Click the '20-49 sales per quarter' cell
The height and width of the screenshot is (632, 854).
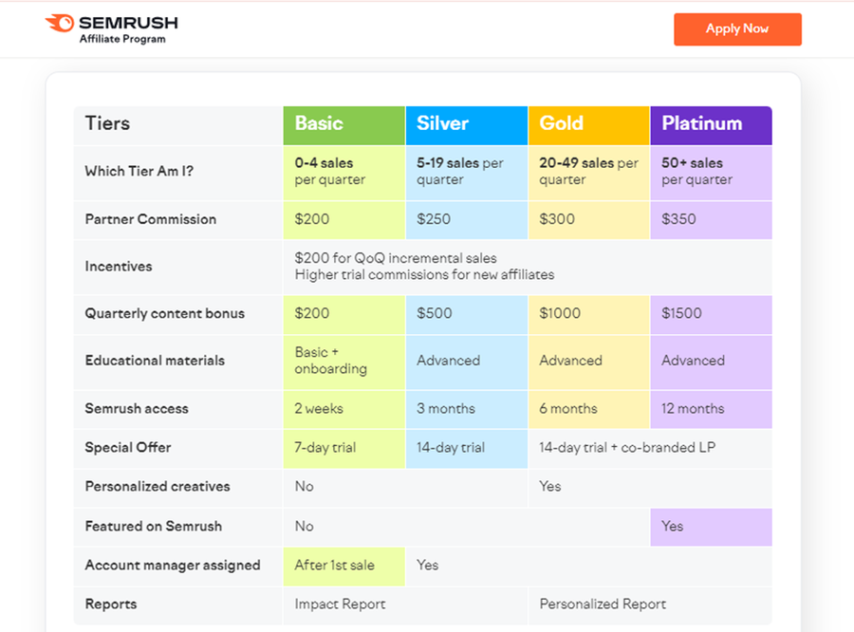(588, 173)
